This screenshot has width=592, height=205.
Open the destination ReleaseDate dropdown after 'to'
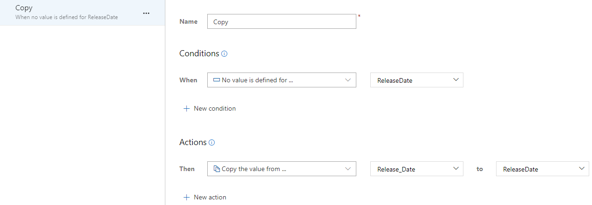coord(542,169)
